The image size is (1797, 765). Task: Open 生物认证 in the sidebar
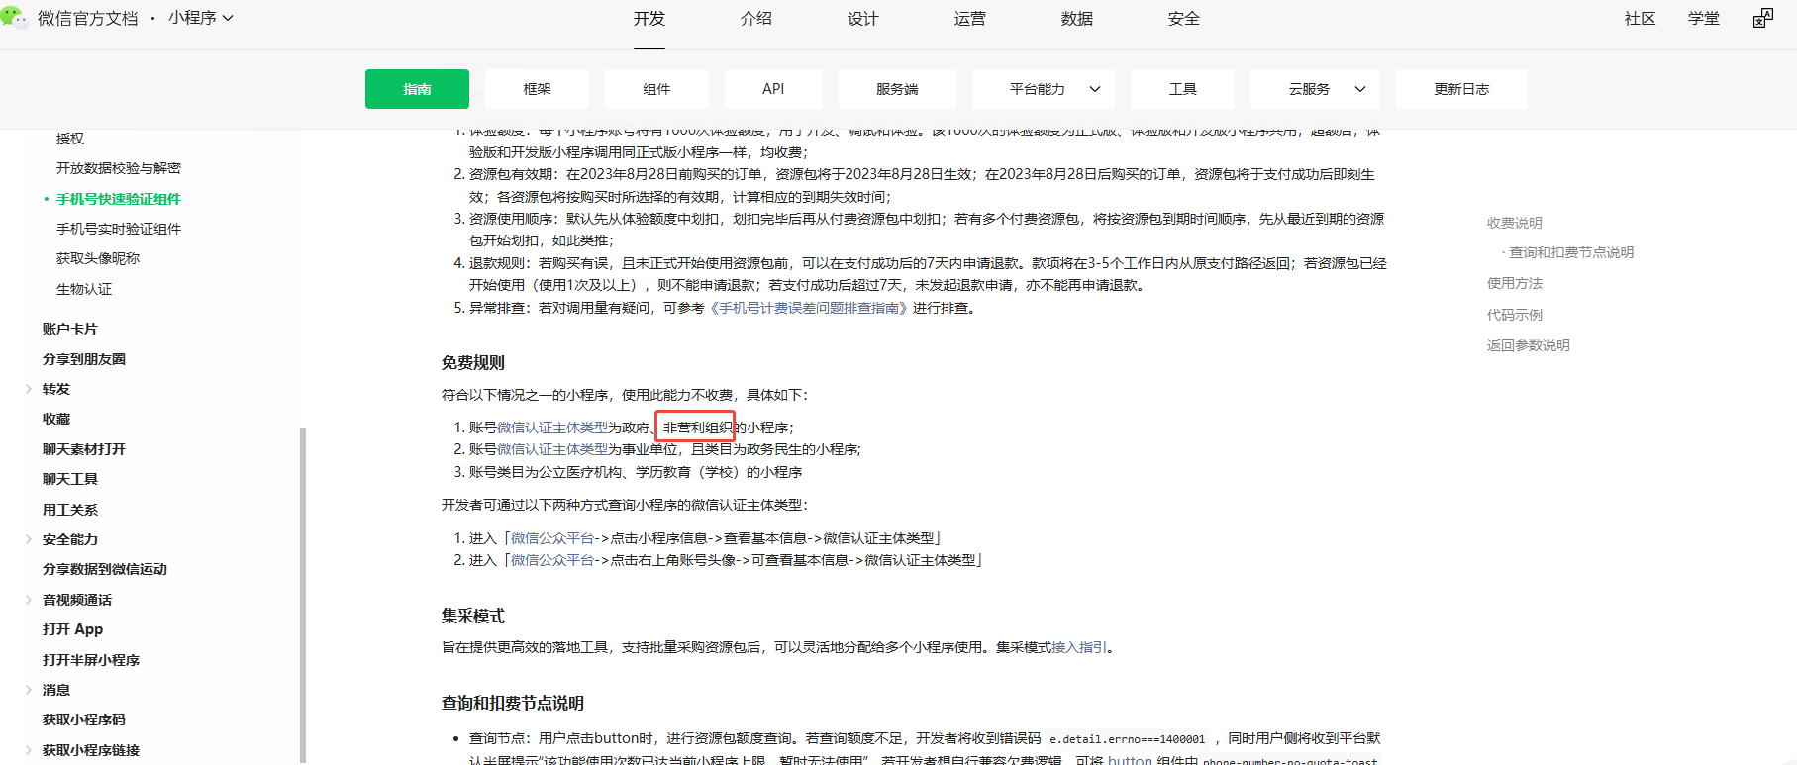click(x=84, y=289)
